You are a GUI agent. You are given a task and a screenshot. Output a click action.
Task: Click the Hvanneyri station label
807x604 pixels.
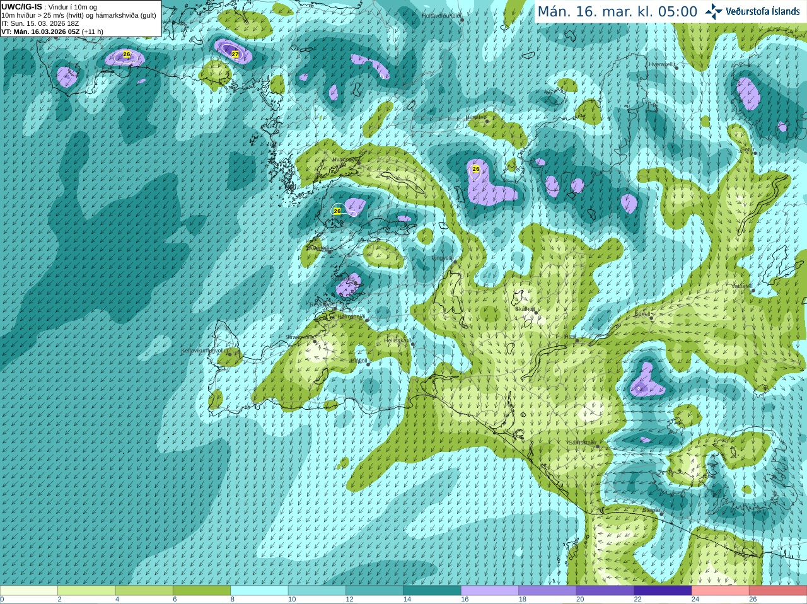(345, 160)
